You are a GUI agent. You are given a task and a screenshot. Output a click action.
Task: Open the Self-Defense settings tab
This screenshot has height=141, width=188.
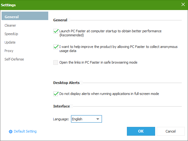[x=14, y=59]
